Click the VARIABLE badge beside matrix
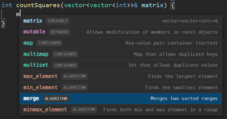The image size is (227, 119). pyautogui.click(x=58, y=21)
